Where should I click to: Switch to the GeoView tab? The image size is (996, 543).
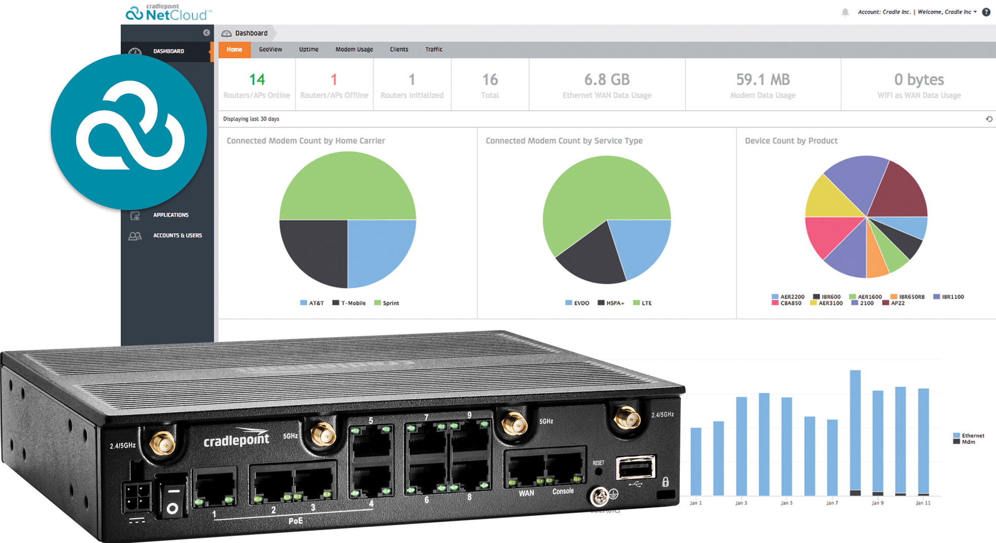270,49
